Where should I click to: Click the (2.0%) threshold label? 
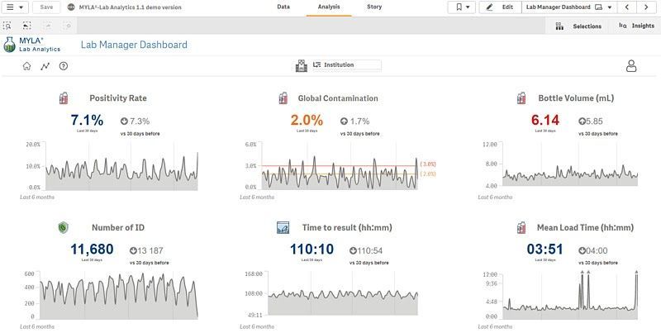point(428,174)
